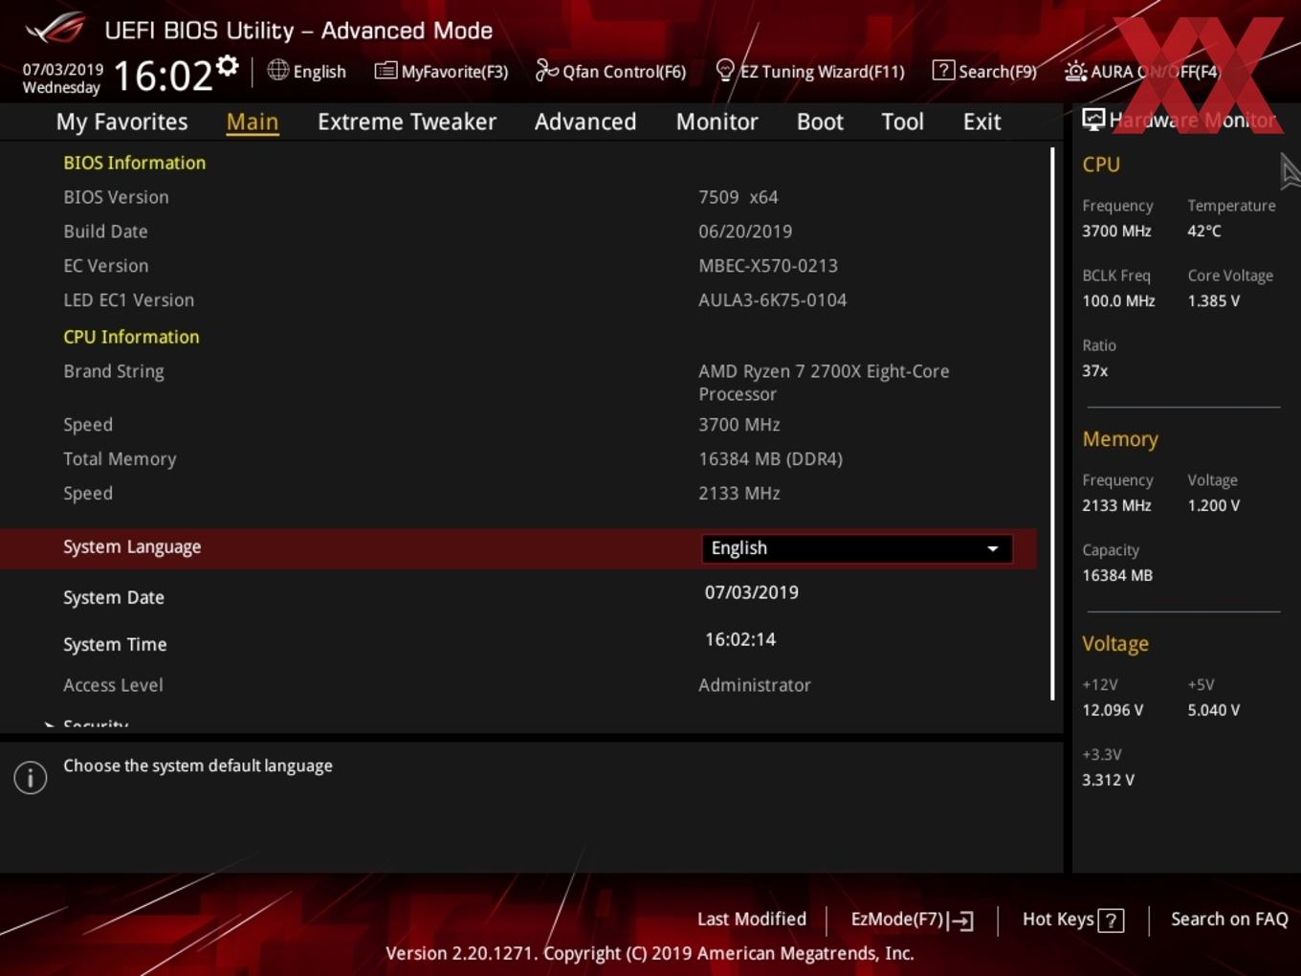This screenshot has width=1301, height=976.
Task: Click LED EC1 value AULA3-6K75-0104
Action: click(x=772, y=300)
